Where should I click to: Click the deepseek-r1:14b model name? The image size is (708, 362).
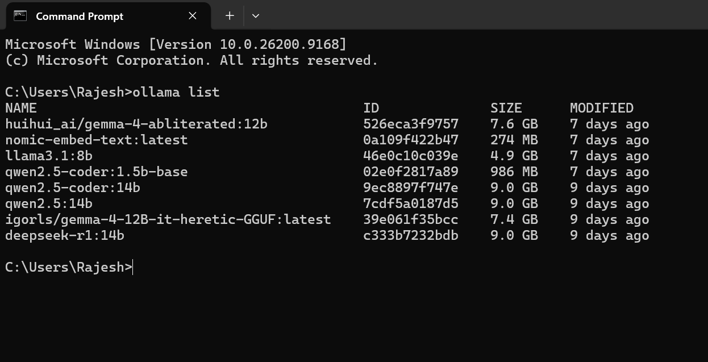click(x=65, y=235)
